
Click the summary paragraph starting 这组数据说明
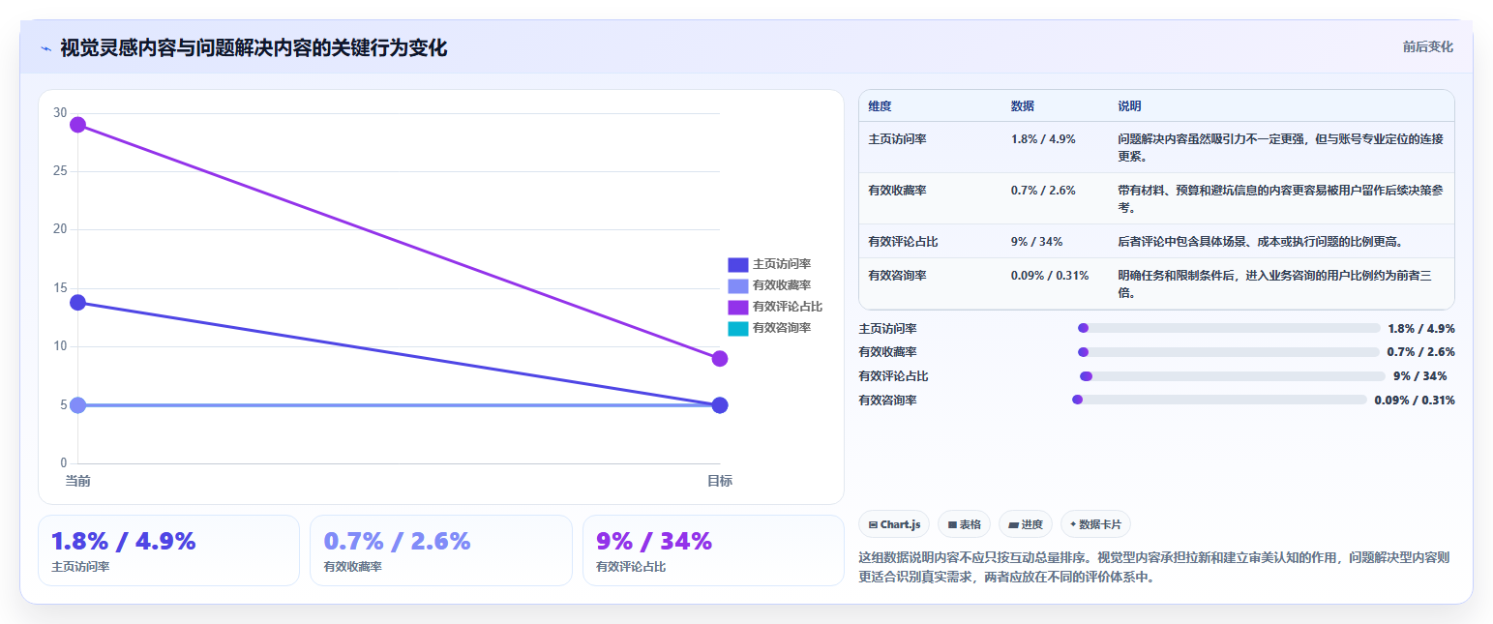[x=1153, y=568]
